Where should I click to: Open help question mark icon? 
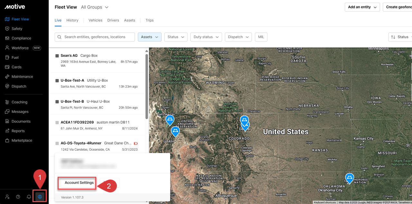click(x=18, y=197)
